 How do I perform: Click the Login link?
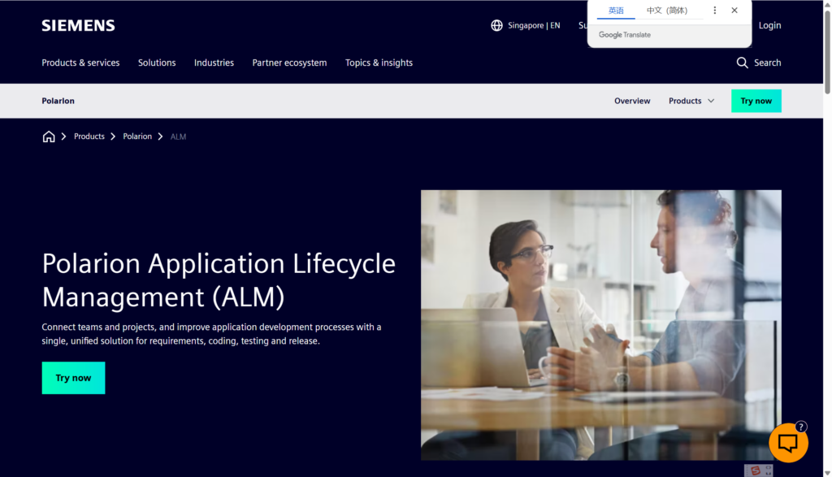769,25
